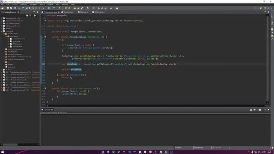This screenshot has width=274, height=154.
Task: Show hidden system tray icons
Action: coord(249,152)
